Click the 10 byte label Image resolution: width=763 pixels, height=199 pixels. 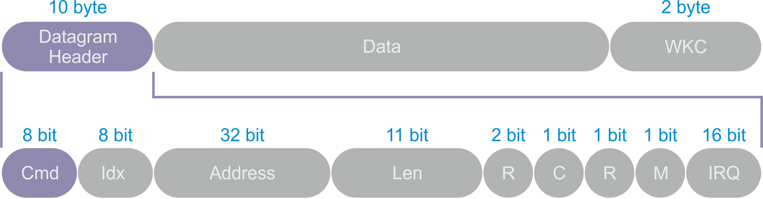click(78, 8)
